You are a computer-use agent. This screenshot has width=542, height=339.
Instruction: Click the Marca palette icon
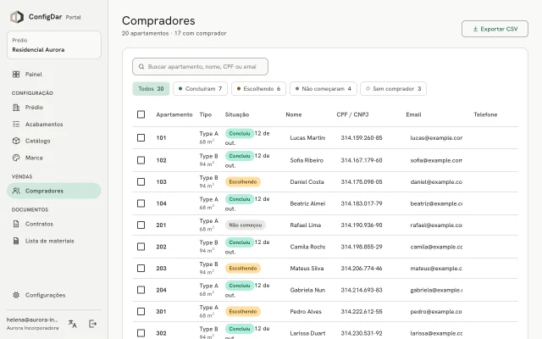coord(16,158)
